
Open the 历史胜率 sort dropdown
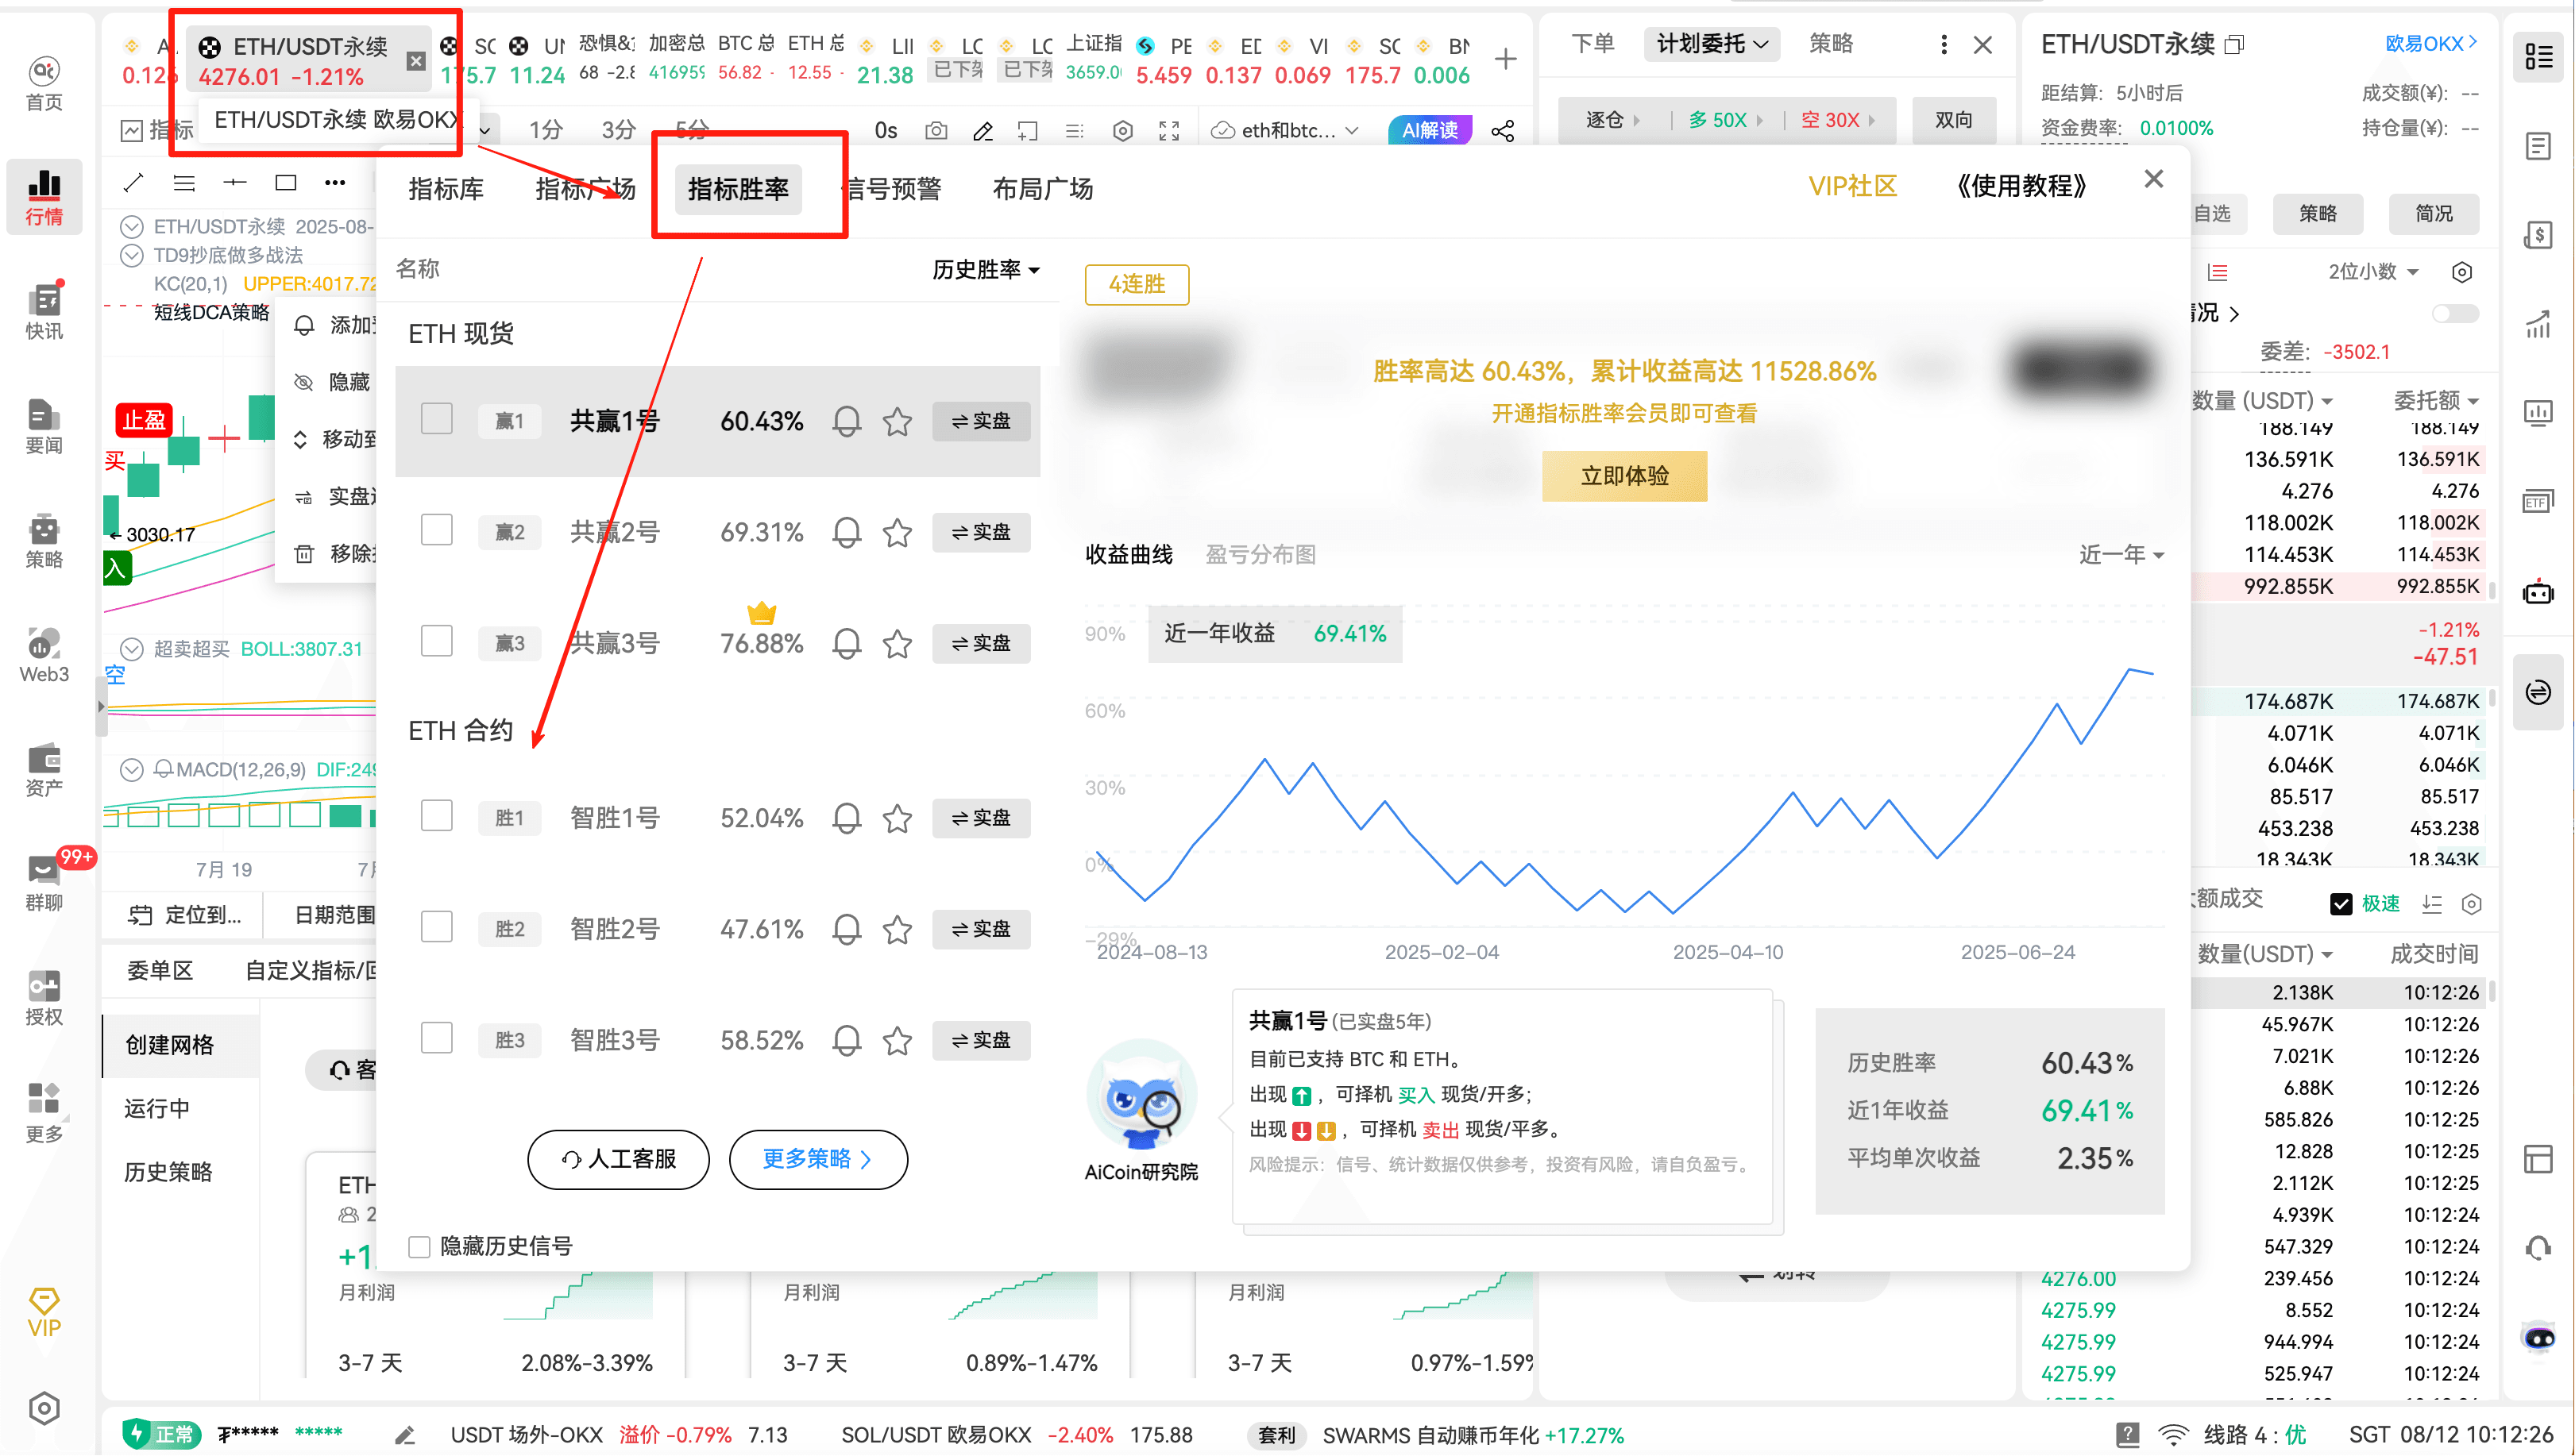(x=986, y=269)
